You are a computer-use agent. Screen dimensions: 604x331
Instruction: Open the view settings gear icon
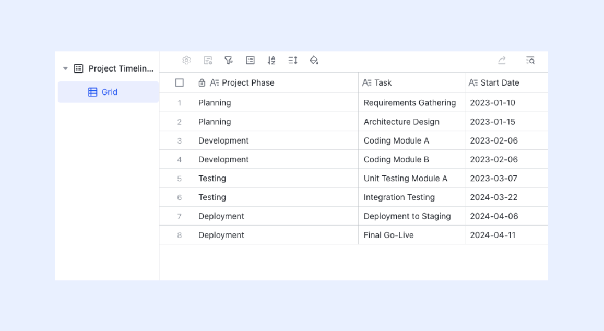(186, 60)
